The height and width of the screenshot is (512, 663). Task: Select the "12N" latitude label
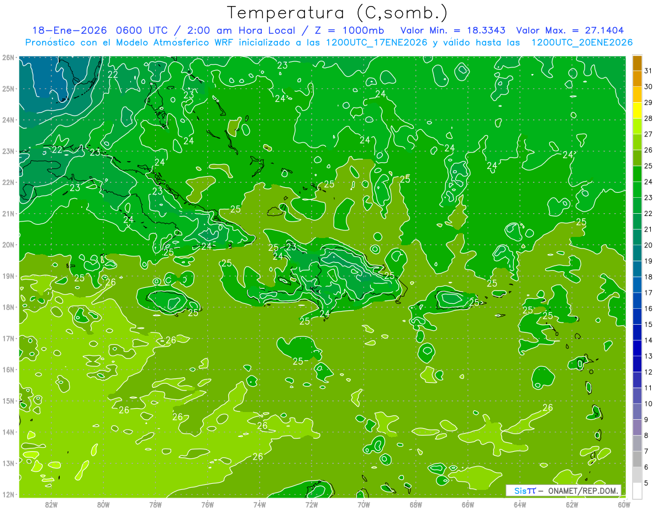click(8, 494)
